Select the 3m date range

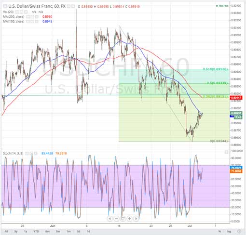tap(58, 231)
